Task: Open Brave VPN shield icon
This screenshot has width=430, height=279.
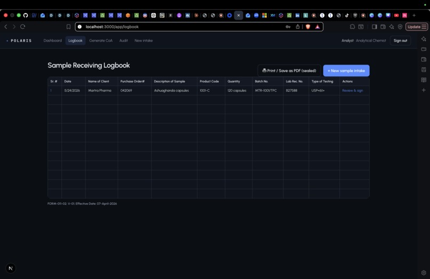Action: (x=400, y=27)
